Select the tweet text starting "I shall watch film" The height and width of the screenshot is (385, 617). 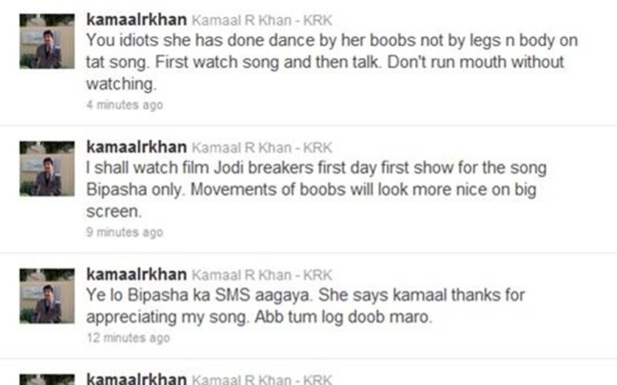316,189
